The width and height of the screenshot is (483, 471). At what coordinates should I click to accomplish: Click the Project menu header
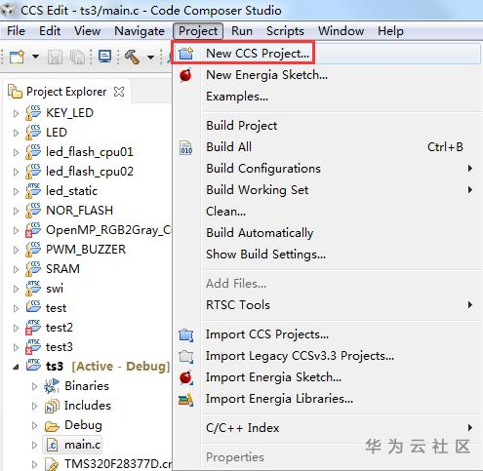198,31
